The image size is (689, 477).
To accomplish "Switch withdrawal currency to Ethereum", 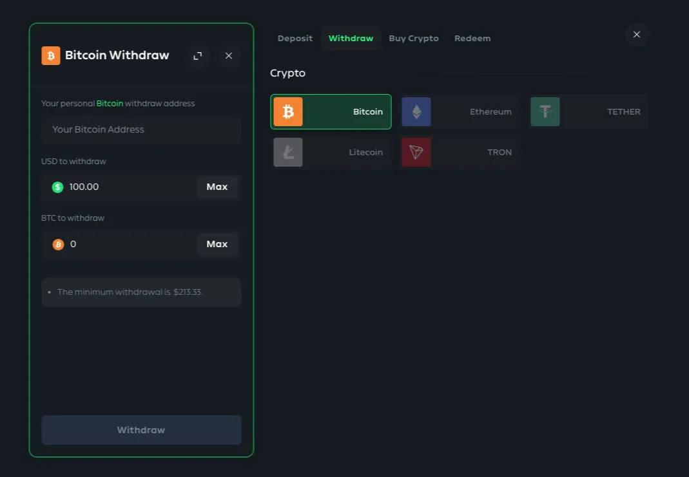I will [x=460, y=111].
